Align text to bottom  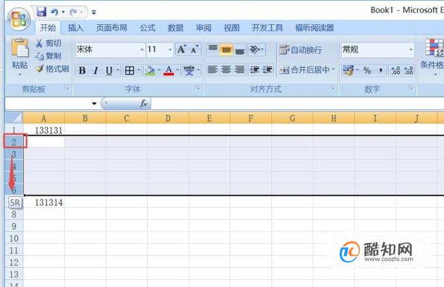click(240, 50)
